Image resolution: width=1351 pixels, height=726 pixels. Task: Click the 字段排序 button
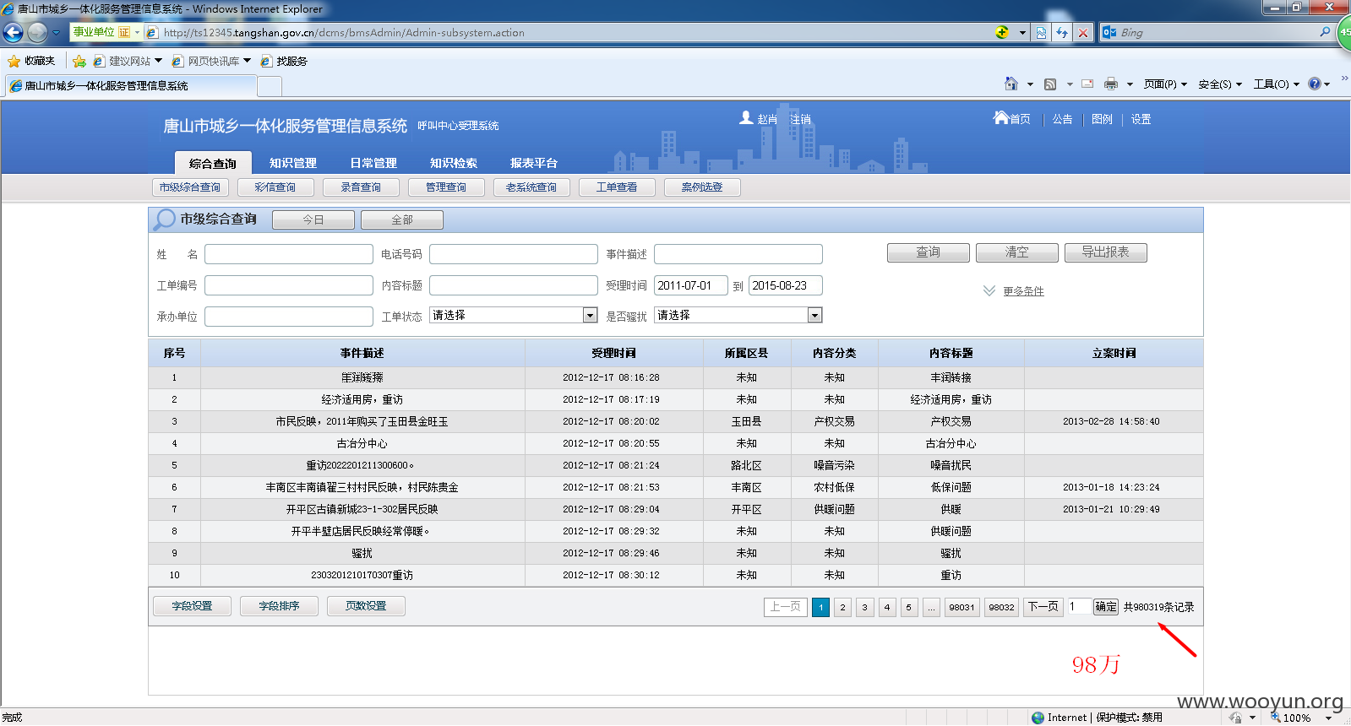[280, 606]
